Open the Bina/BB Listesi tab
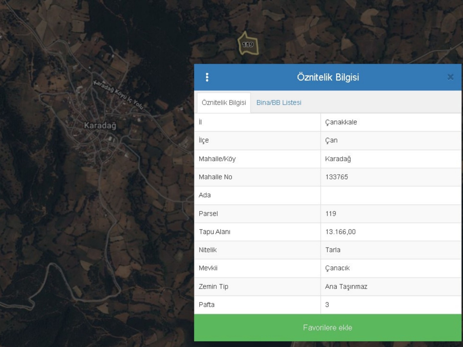This screenshot has width=463, height=347. tap(279, 103)
